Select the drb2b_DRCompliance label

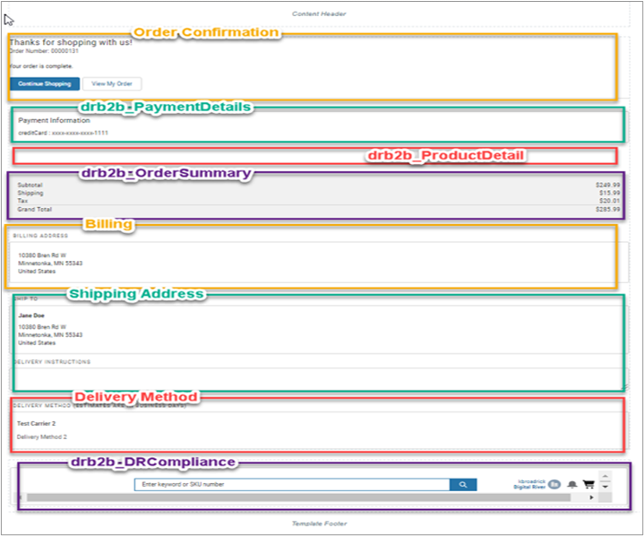coord(153,462)
